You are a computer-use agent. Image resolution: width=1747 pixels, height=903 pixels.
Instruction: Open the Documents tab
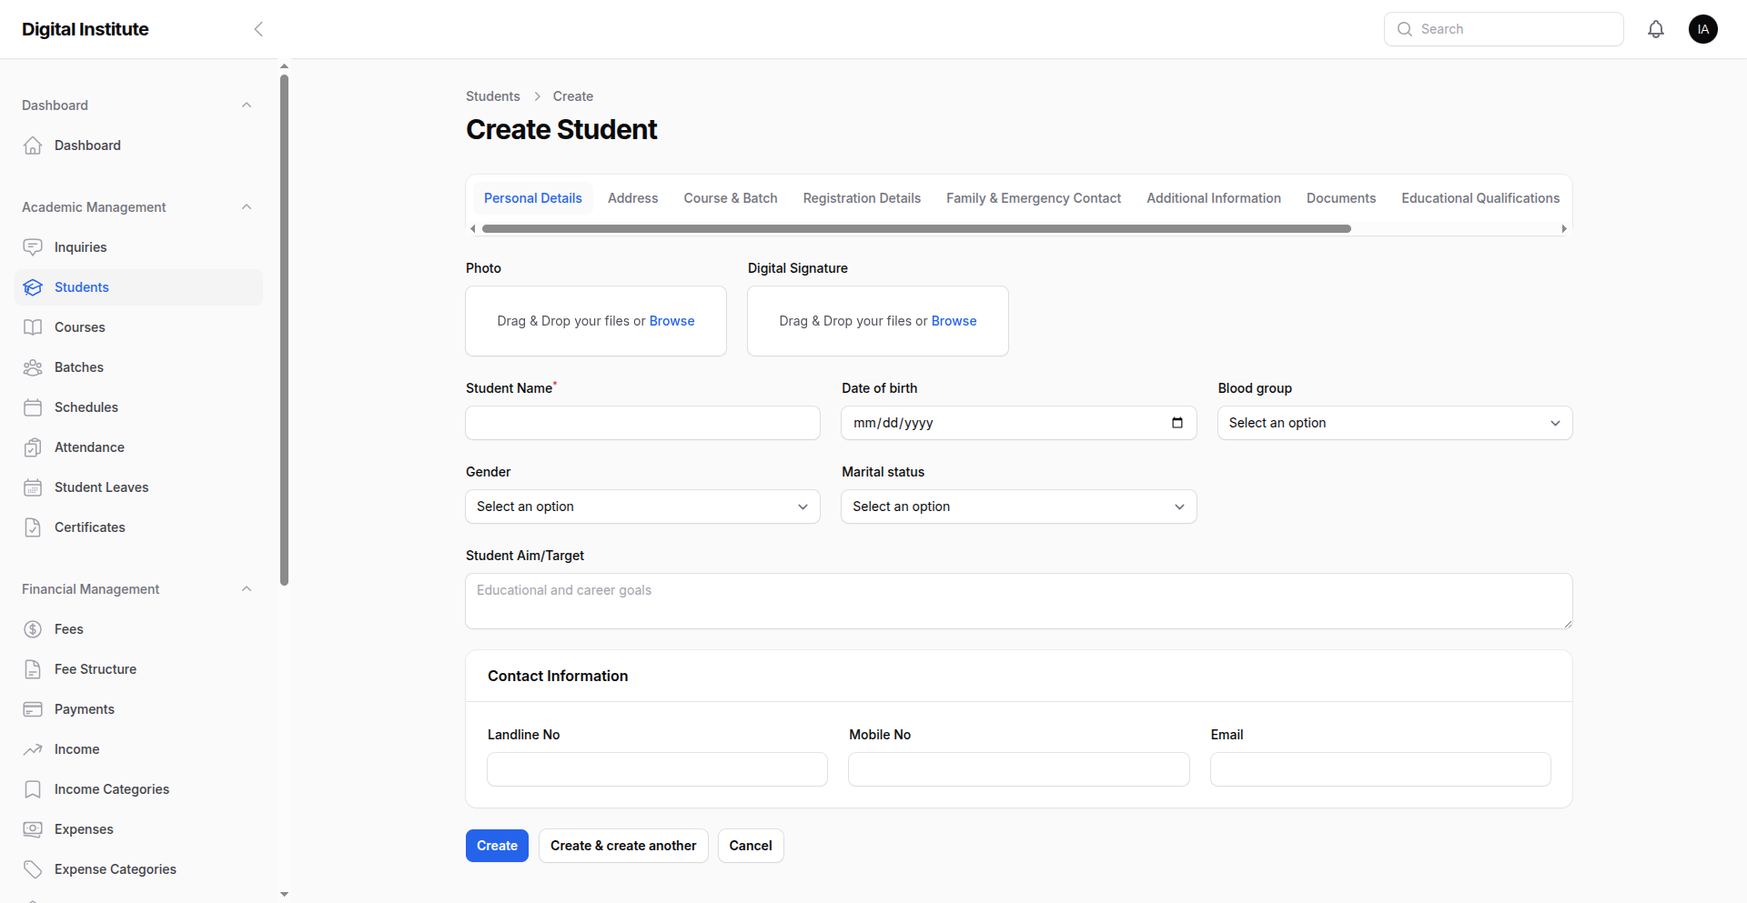(1340, 197)
